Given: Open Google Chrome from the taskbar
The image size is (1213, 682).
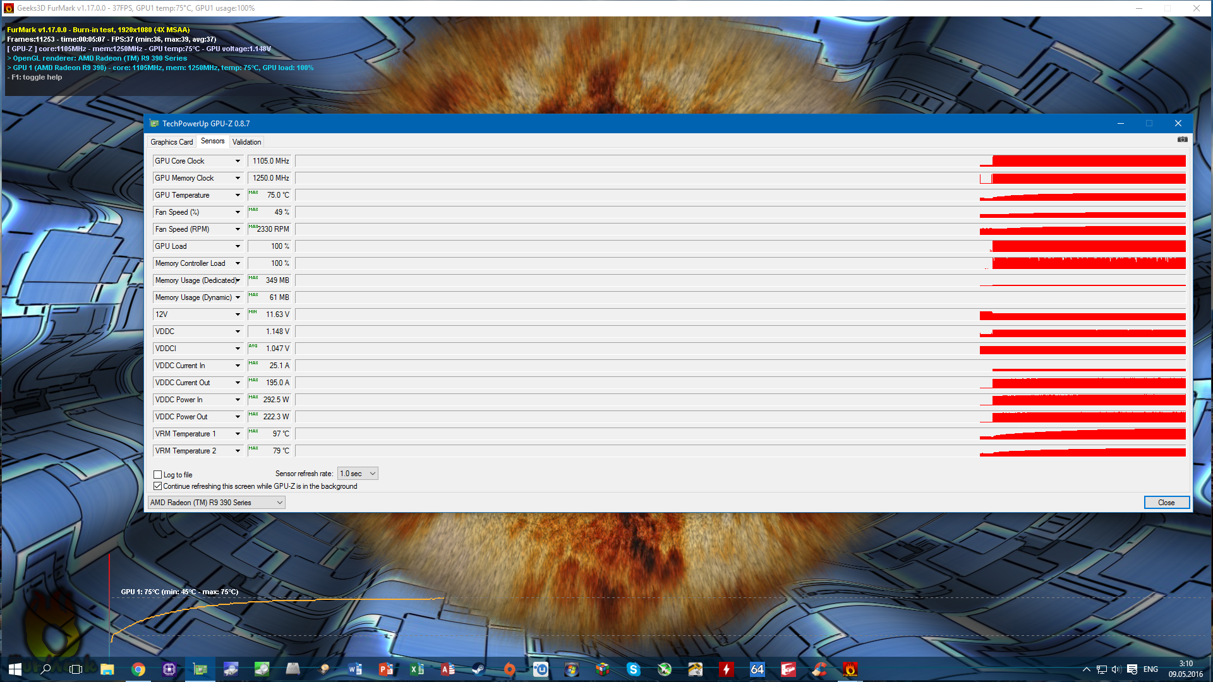Looking at the screenshot, I should click(138, 669).
